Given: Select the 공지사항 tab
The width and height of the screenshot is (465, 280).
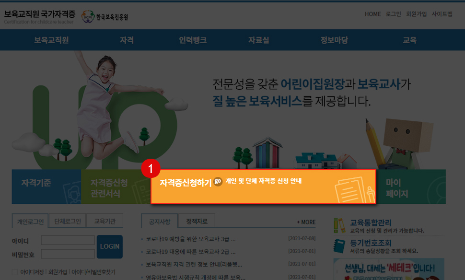Looking at the screenshot, I should [158, 220].
